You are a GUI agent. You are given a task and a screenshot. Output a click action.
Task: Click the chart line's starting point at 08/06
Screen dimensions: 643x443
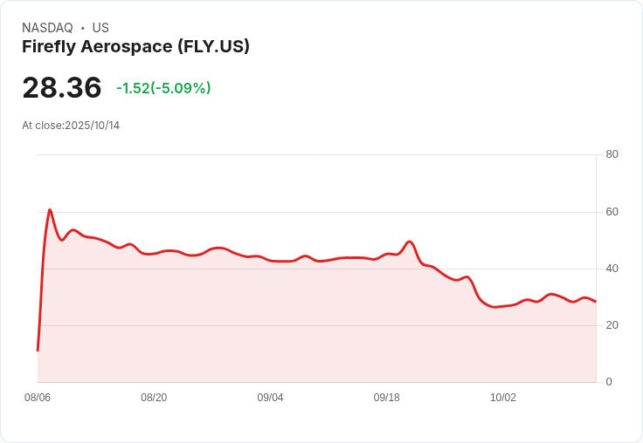(38, 351)
